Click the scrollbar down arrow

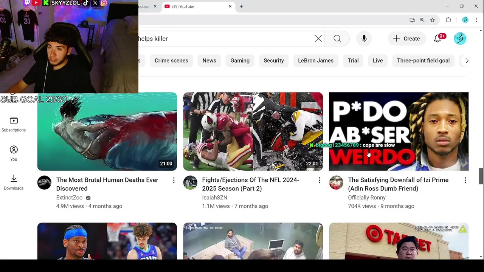[481, 257]
